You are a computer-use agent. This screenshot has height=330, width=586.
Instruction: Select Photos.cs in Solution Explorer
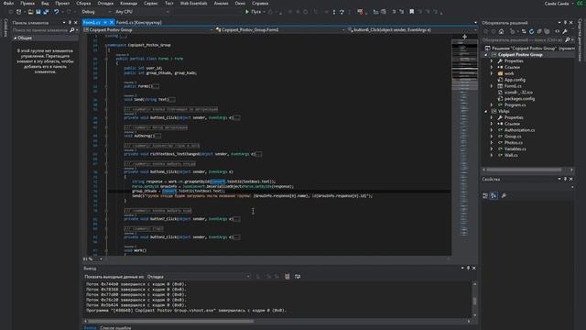click(x=514, y=143)
